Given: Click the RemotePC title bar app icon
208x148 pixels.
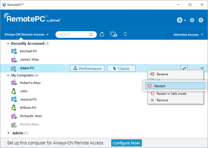Looking at the screenshot, I should 4,5.
